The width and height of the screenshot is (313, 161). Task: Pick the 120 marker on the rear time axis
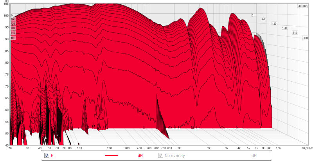coord(274,24)
